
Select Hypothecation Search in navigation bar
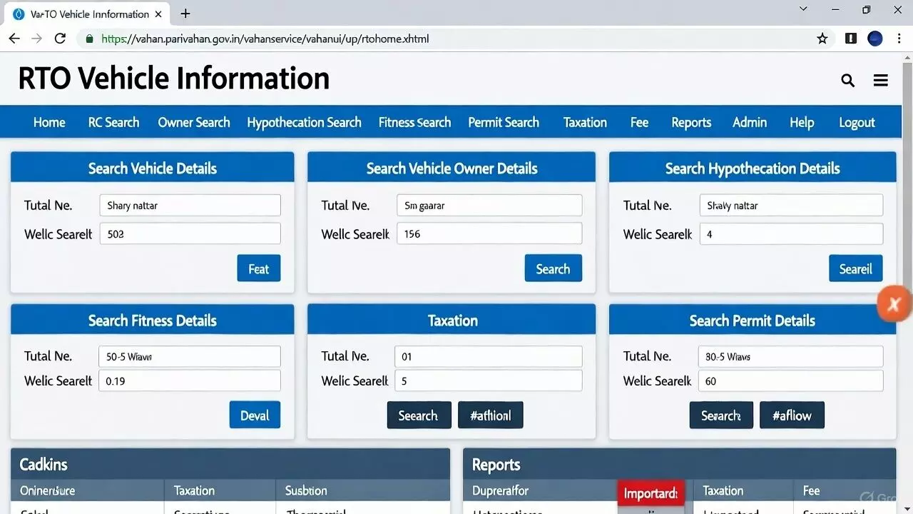(304, 122)
